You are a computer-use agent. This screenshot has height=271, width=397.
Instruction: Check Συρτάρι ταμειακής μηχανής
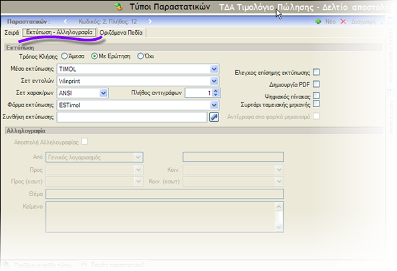316,104
